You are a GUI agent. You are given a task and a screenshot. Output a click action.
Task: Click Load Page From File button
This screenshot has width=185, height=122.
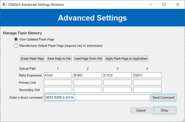[x=88, y=59]
